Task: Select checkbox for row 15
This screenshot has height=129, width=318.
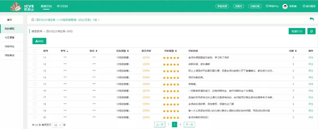Action: click(x=34, y=84)
